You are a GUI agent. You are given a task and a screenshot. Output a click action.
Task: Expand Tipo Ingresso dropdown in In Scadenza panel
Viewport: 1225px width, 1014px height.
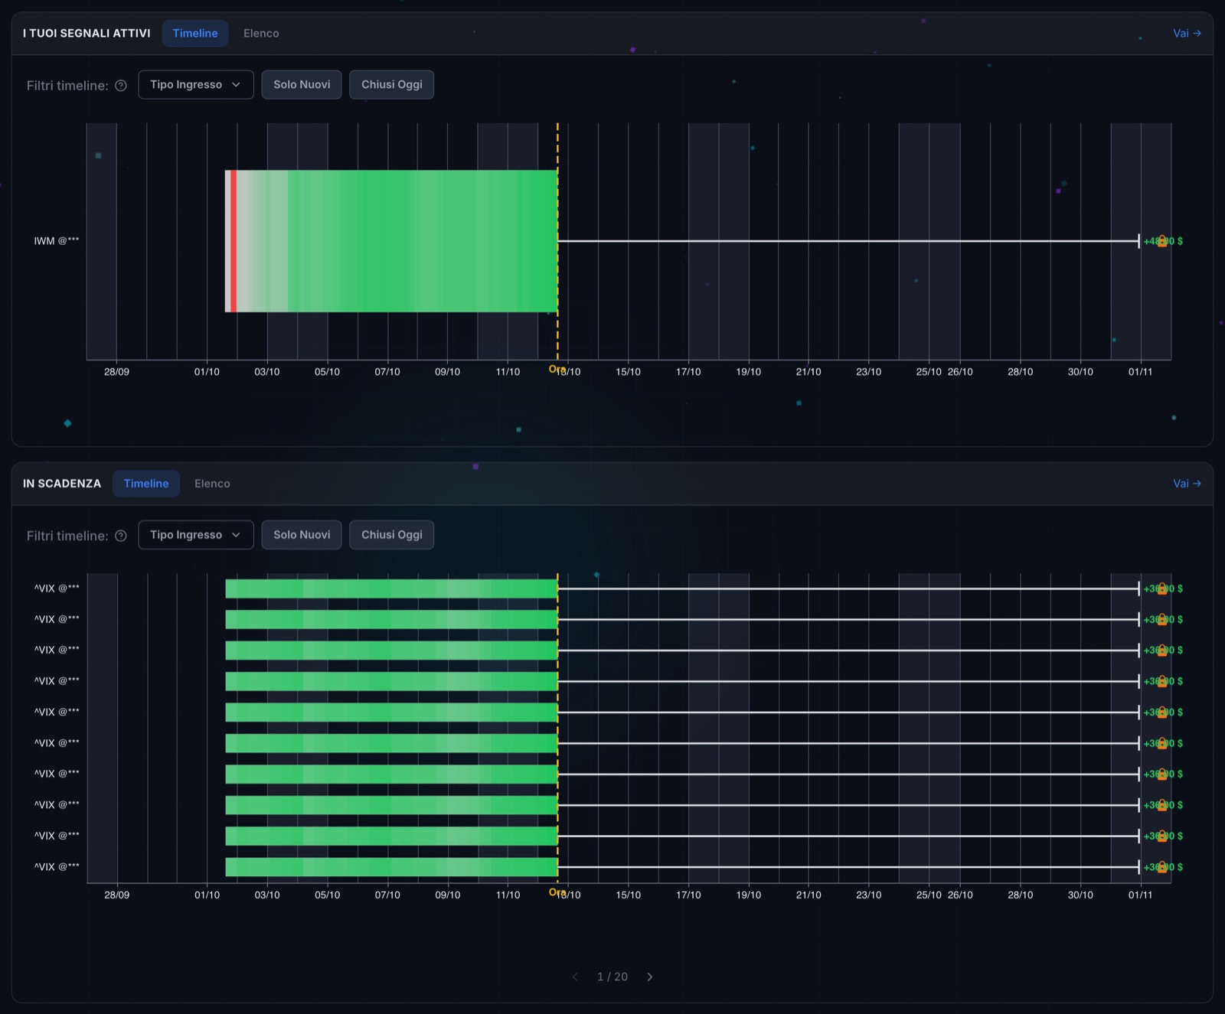point(196,535)
